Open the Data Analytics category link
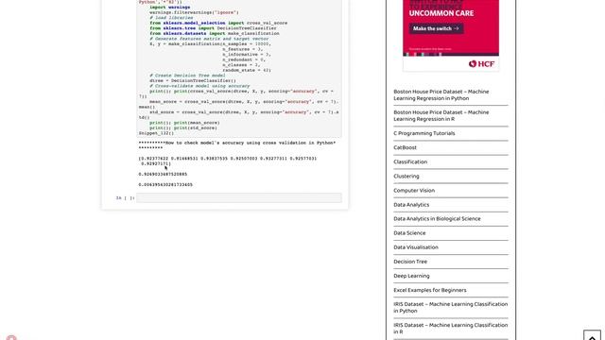This screenshot has height=340, width=605. [411, 205]
